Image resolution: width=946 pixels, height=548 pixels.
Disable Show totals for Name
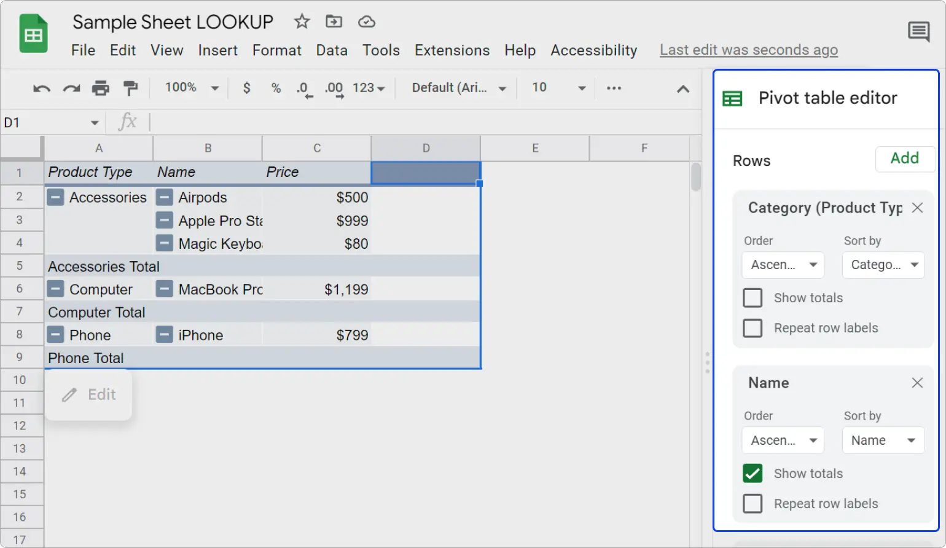click(x=752, y=473)
